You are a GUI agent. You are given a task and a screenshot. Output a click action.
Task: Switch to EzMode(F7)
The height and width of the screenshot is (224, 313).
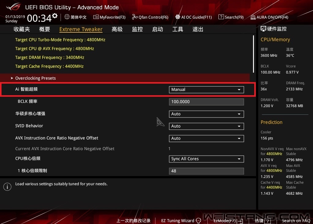tap(228, 221)
